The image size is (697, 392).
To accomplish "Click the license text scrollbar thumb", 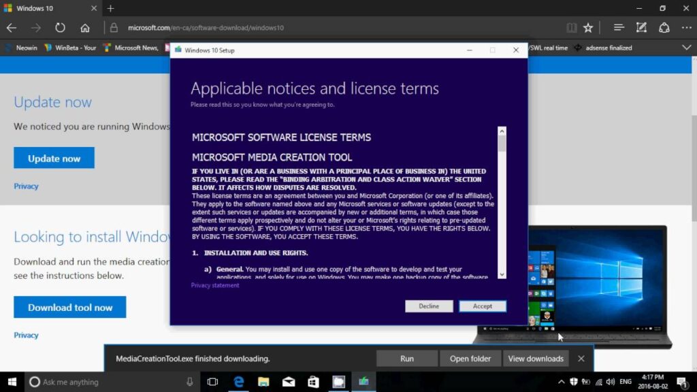I will [502, 144].
